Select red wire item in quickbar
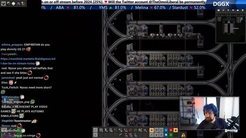 [130, 130]
